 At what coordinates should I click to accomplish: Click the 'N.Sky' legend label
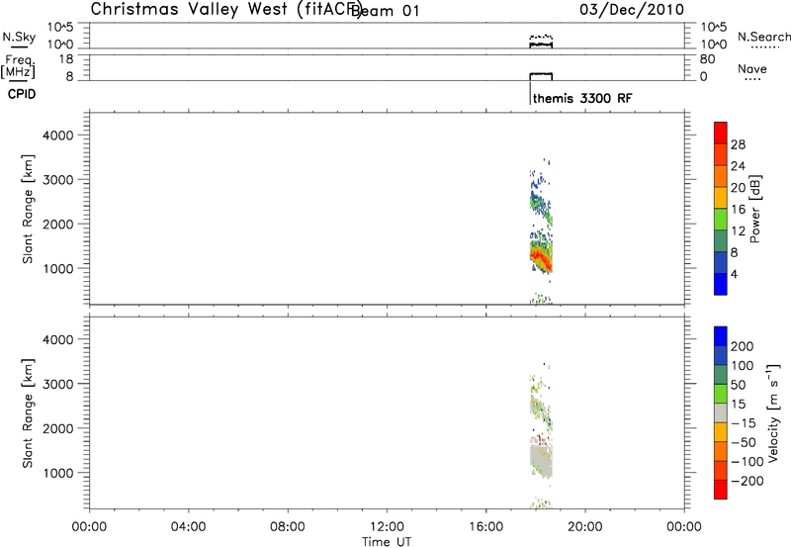point(19,37)
